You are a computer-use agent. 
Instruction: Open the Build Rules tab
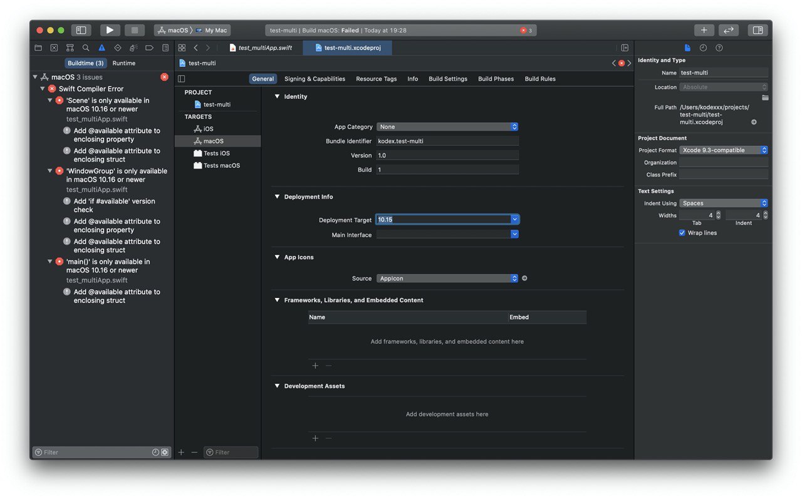540,79
